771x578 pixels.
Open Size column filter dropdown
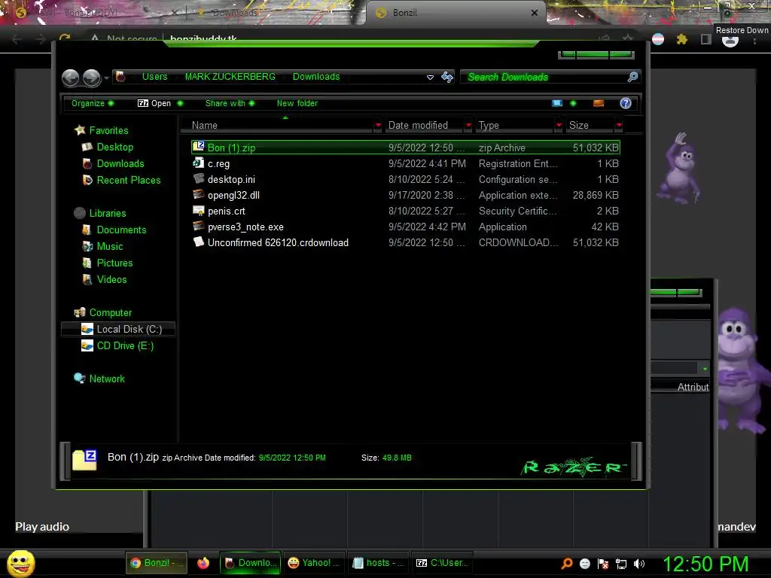[619, 126]
